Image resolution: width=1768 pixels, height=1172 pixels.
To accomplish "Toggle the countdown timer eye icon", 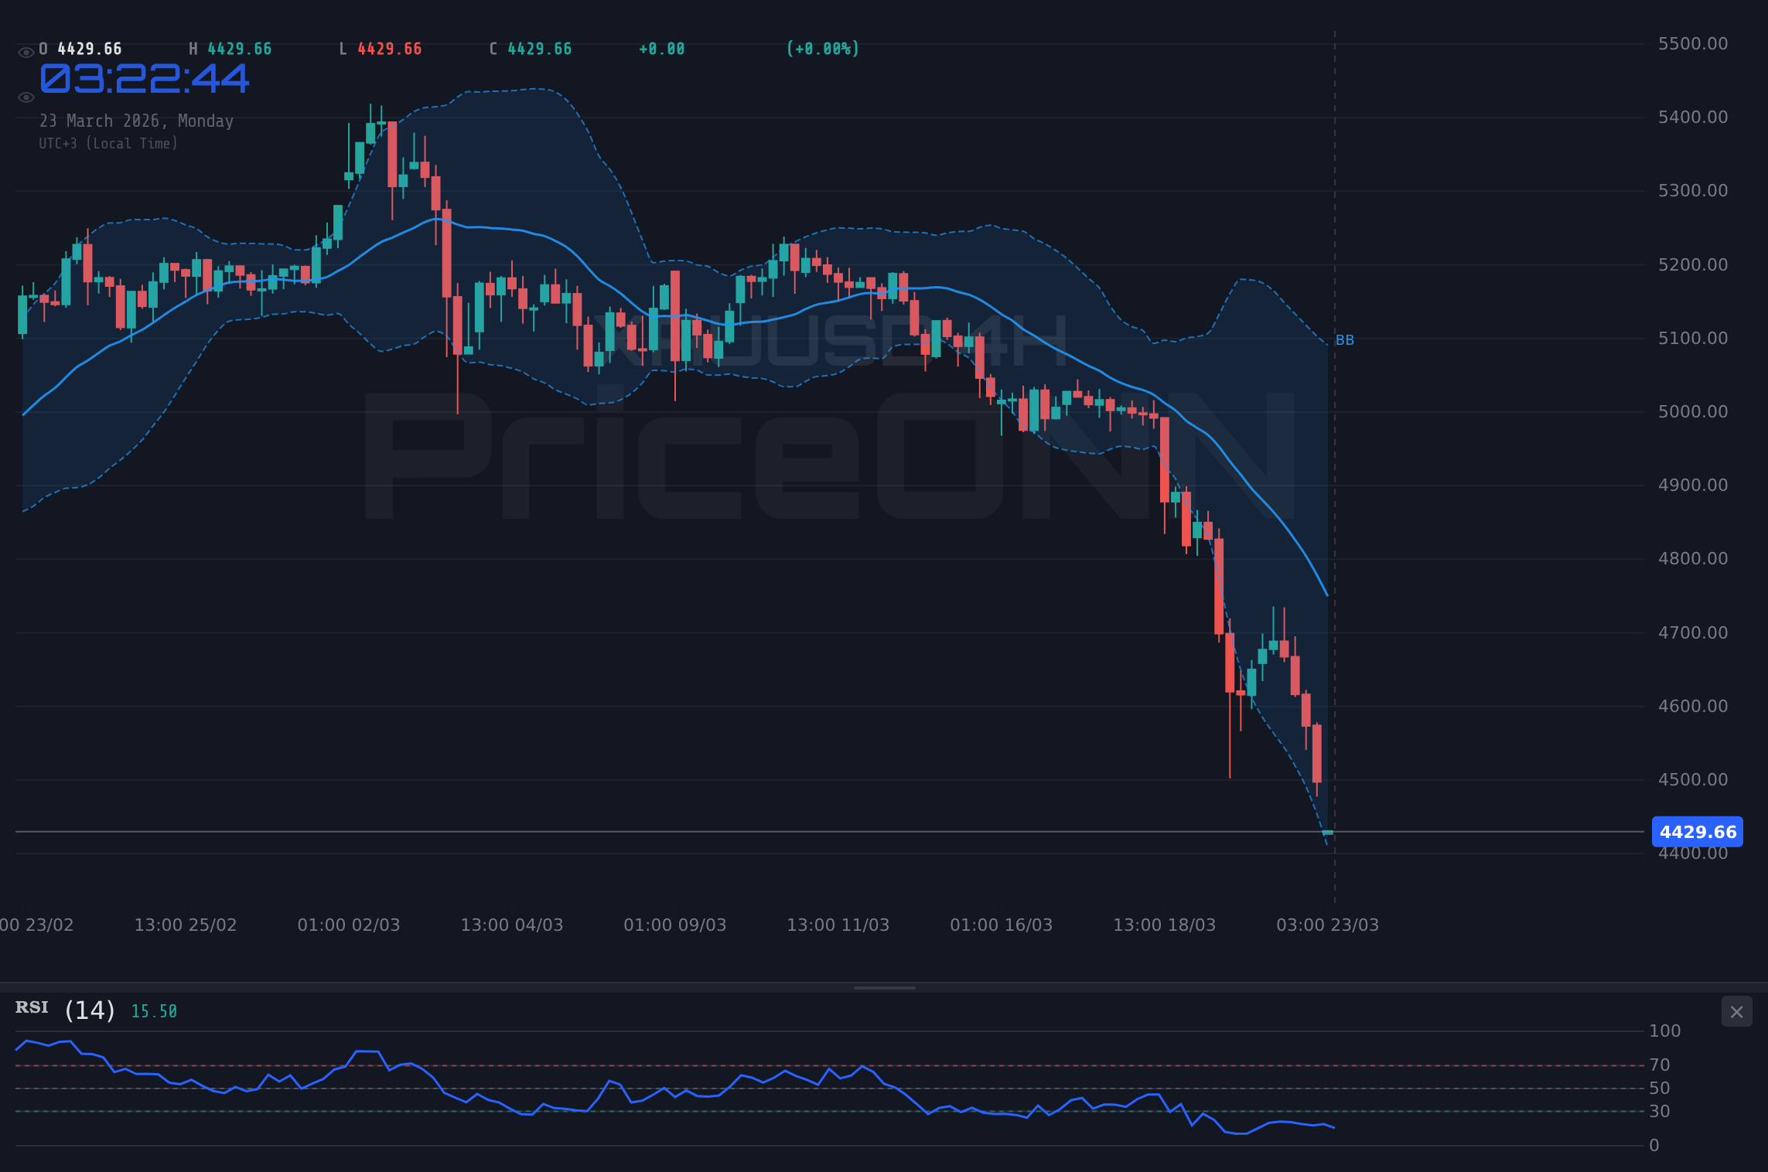I will [26, 97].
